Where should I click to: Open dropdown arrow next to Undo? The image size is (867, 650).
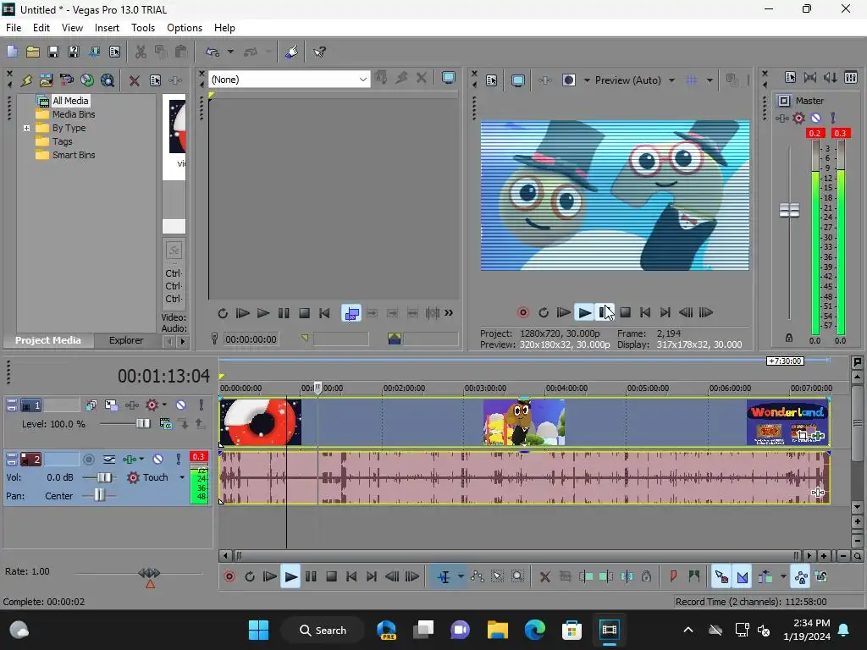230,52
